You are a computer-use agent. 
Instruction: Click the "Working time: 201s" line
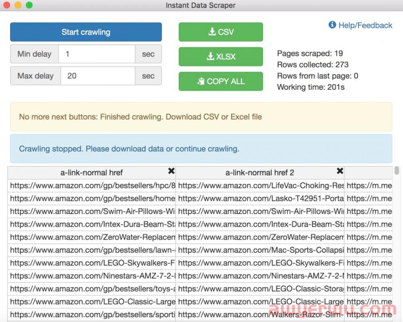311,87
